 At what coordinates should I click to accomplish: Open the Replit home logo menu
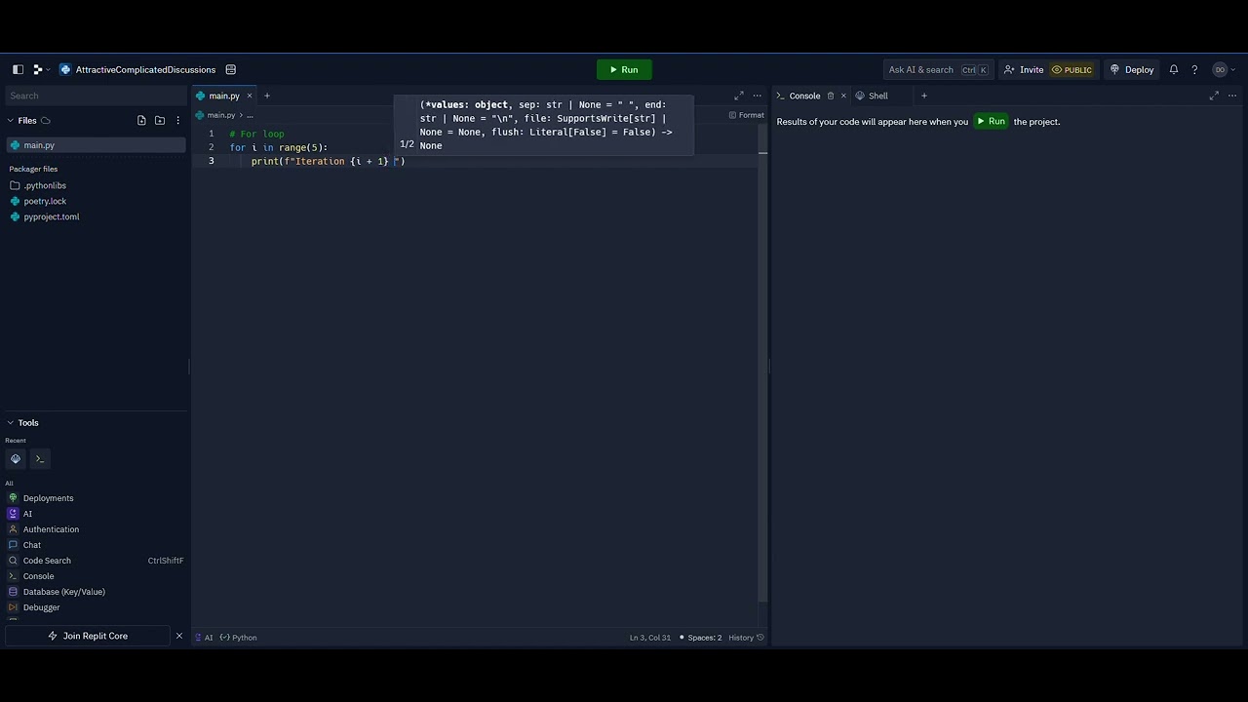41,69
